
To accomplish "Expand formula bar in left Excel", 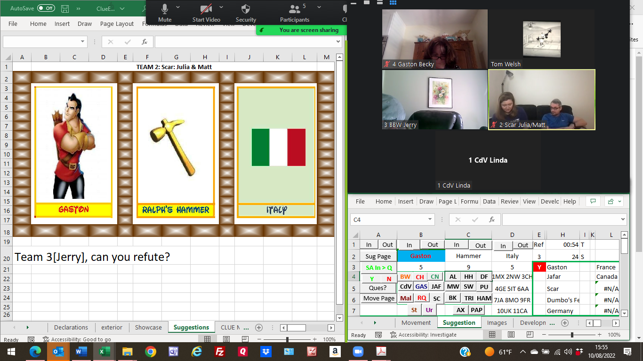I will pos(338,41).
